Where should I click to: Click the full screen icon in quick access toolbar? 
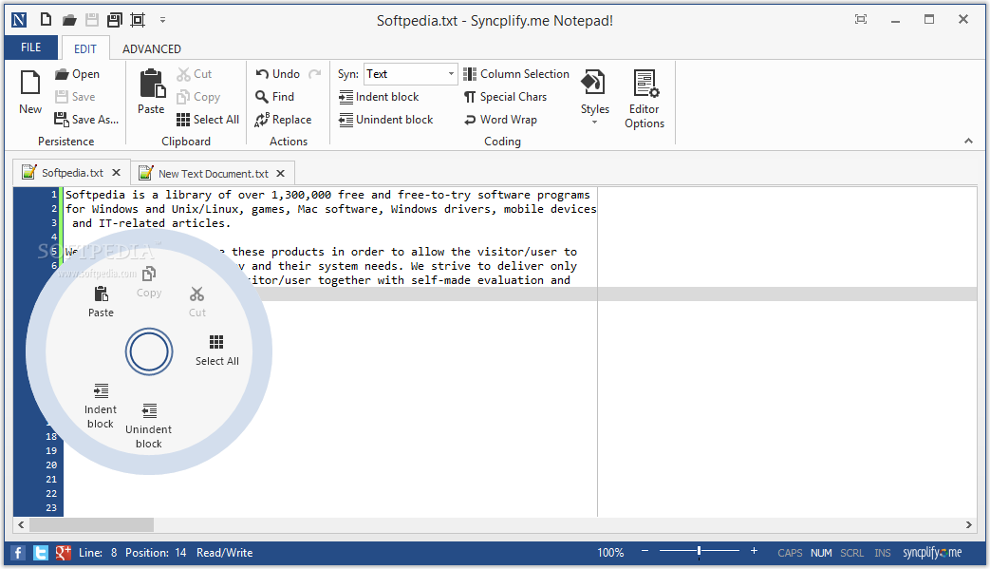pos(137,20)
